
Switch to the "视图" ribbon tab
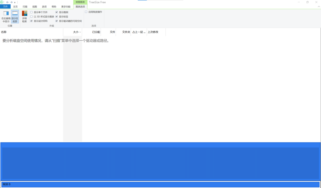[x=34, y=6]
